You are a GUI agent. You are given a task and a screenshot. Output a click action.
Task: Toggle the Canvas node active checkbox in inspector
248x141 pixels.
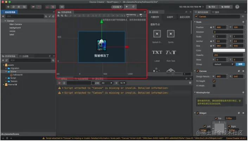pos(196,16)
